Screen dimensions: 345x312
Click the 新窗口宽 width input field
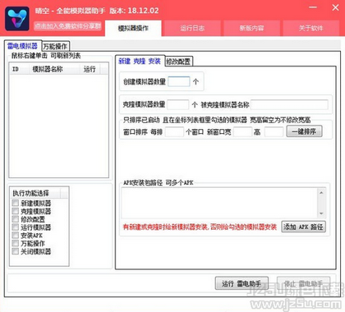(242, 132)
